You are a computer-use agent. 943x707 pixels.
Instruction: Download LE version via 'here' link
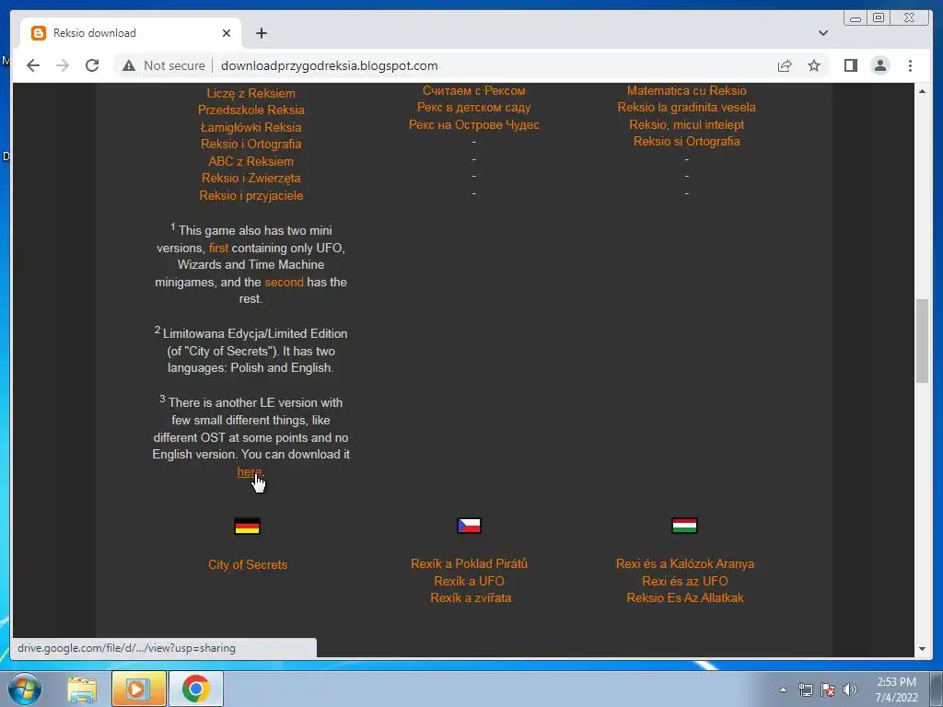249,472
